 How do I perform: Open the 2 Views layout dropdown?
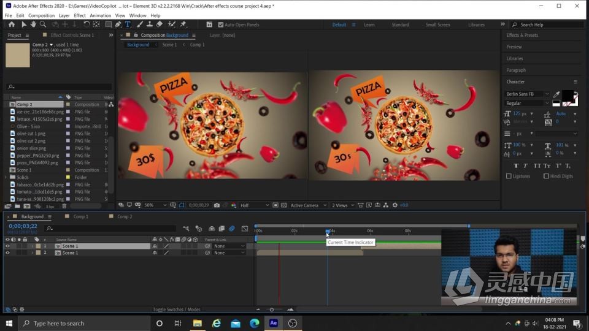click(342, 205)
